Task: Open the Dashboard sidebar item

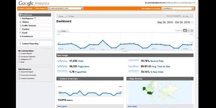Action: click(35, 15)
